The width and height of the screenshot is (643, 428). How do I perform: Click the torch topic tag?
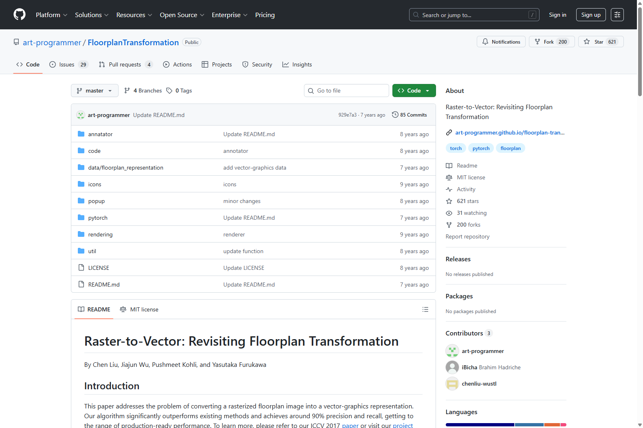[456, 148]
